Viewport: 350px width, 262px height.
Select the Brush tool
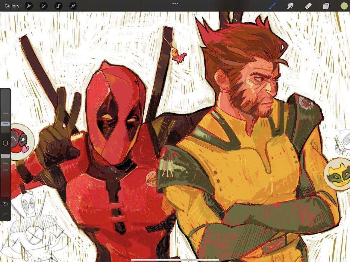(272, 6)
